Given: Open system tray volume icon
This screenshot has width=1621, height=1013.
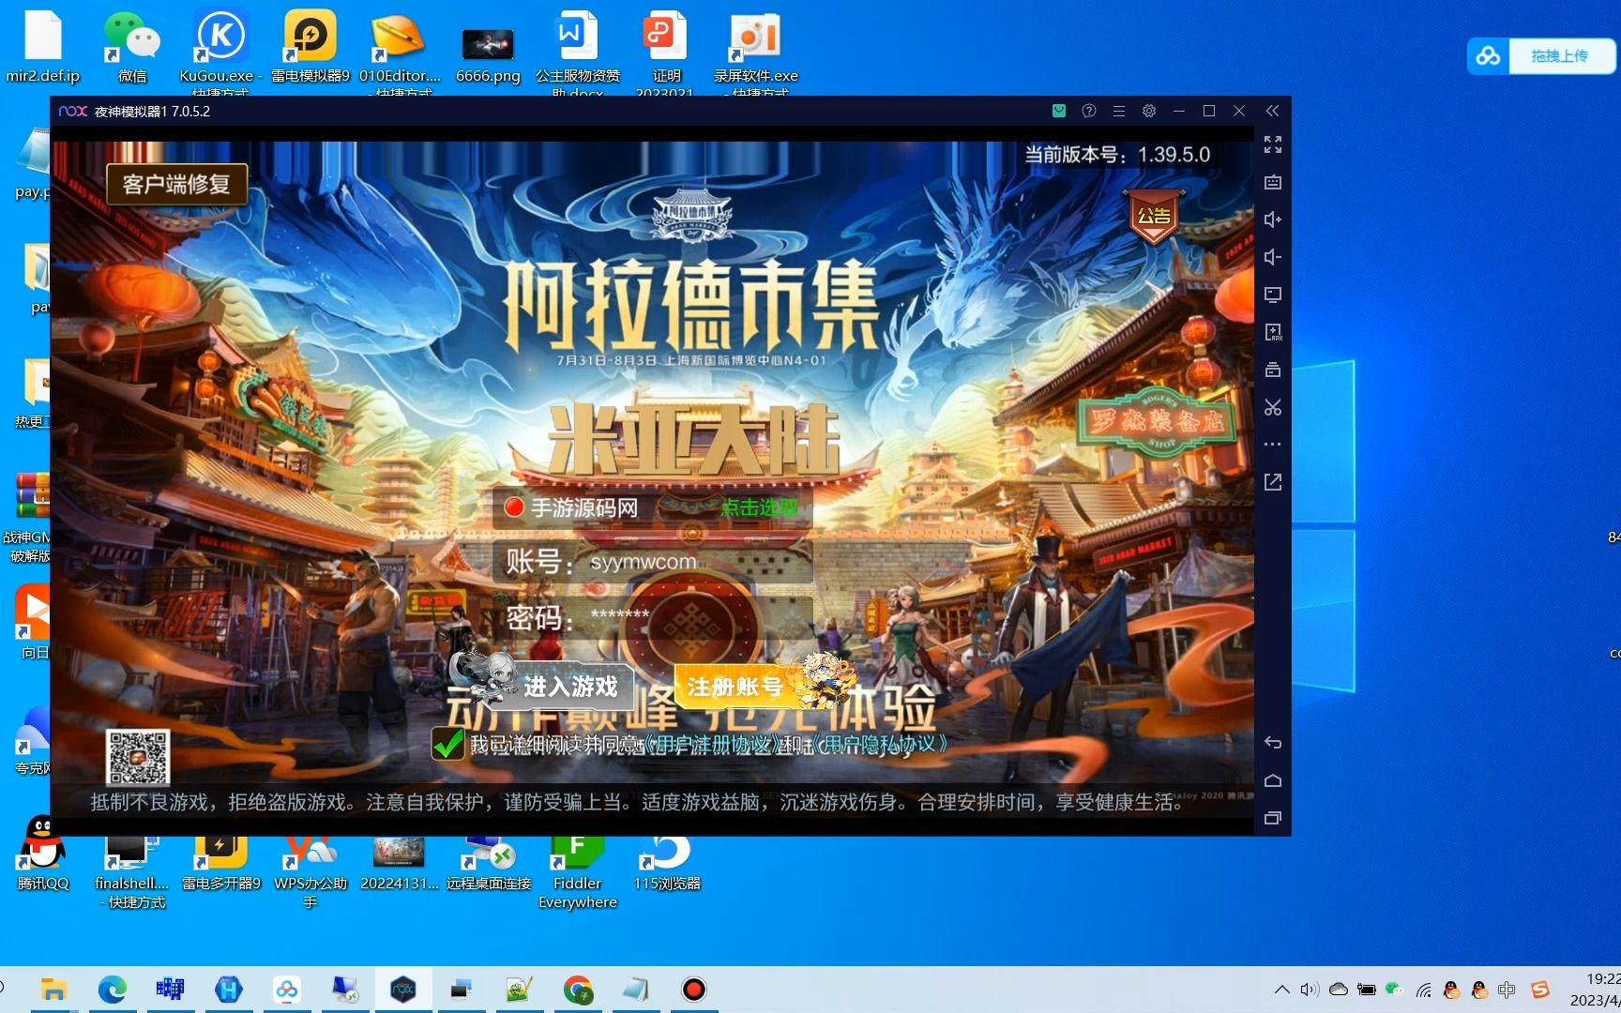Looking at the screenshot, I should 1310,990.
